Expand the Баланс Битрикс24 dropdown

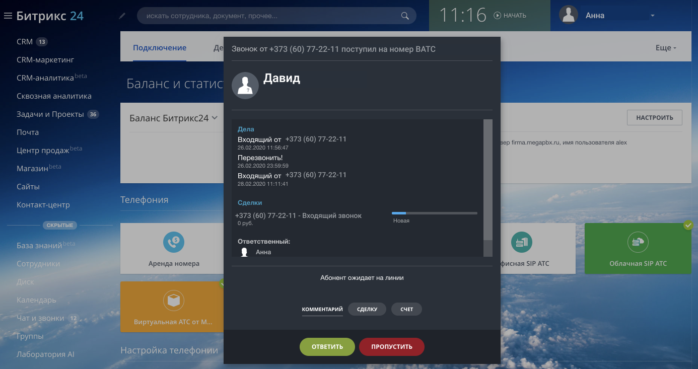215,118
